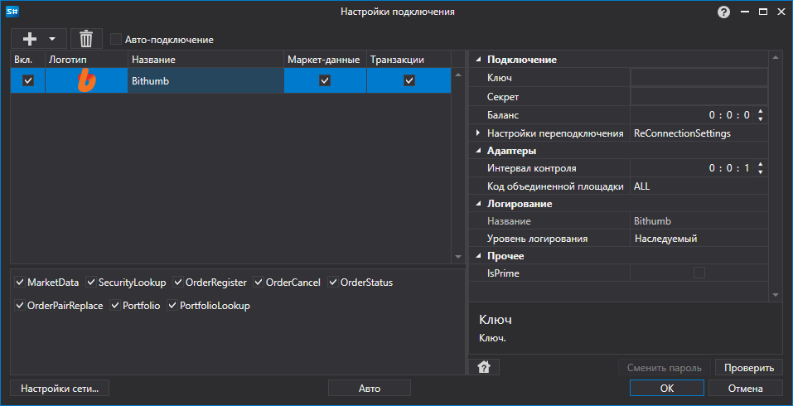Click property grid scrollbar down arrow
The image size is (793, 406).
776,294
